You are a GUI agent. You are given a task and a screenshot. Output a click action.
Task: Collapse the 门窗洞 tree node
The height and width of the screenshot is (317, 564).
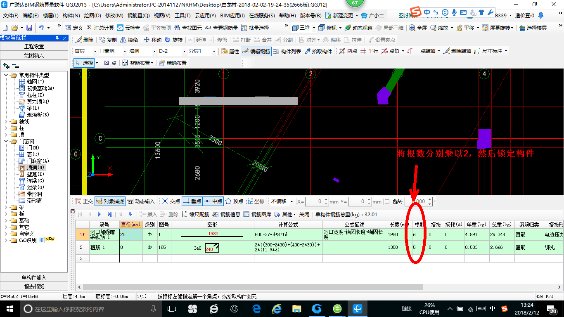[x=6, y=141]
